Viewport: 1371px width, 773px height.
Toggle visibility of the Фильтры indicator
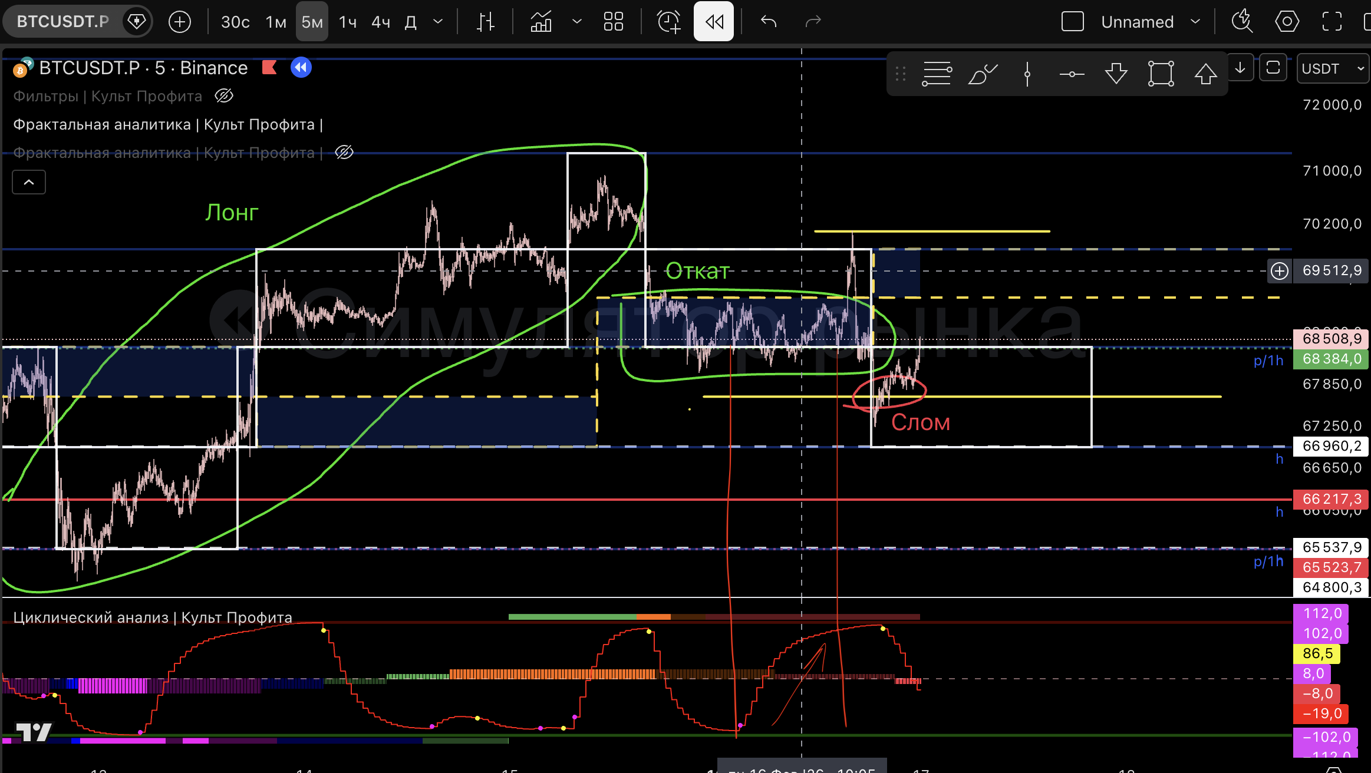click(224, 95)
